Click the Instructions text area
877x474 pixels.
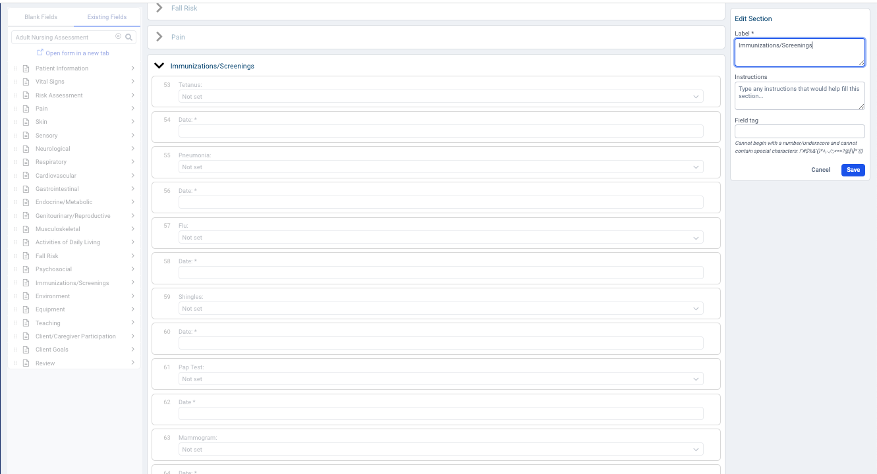tap(800, 95)
